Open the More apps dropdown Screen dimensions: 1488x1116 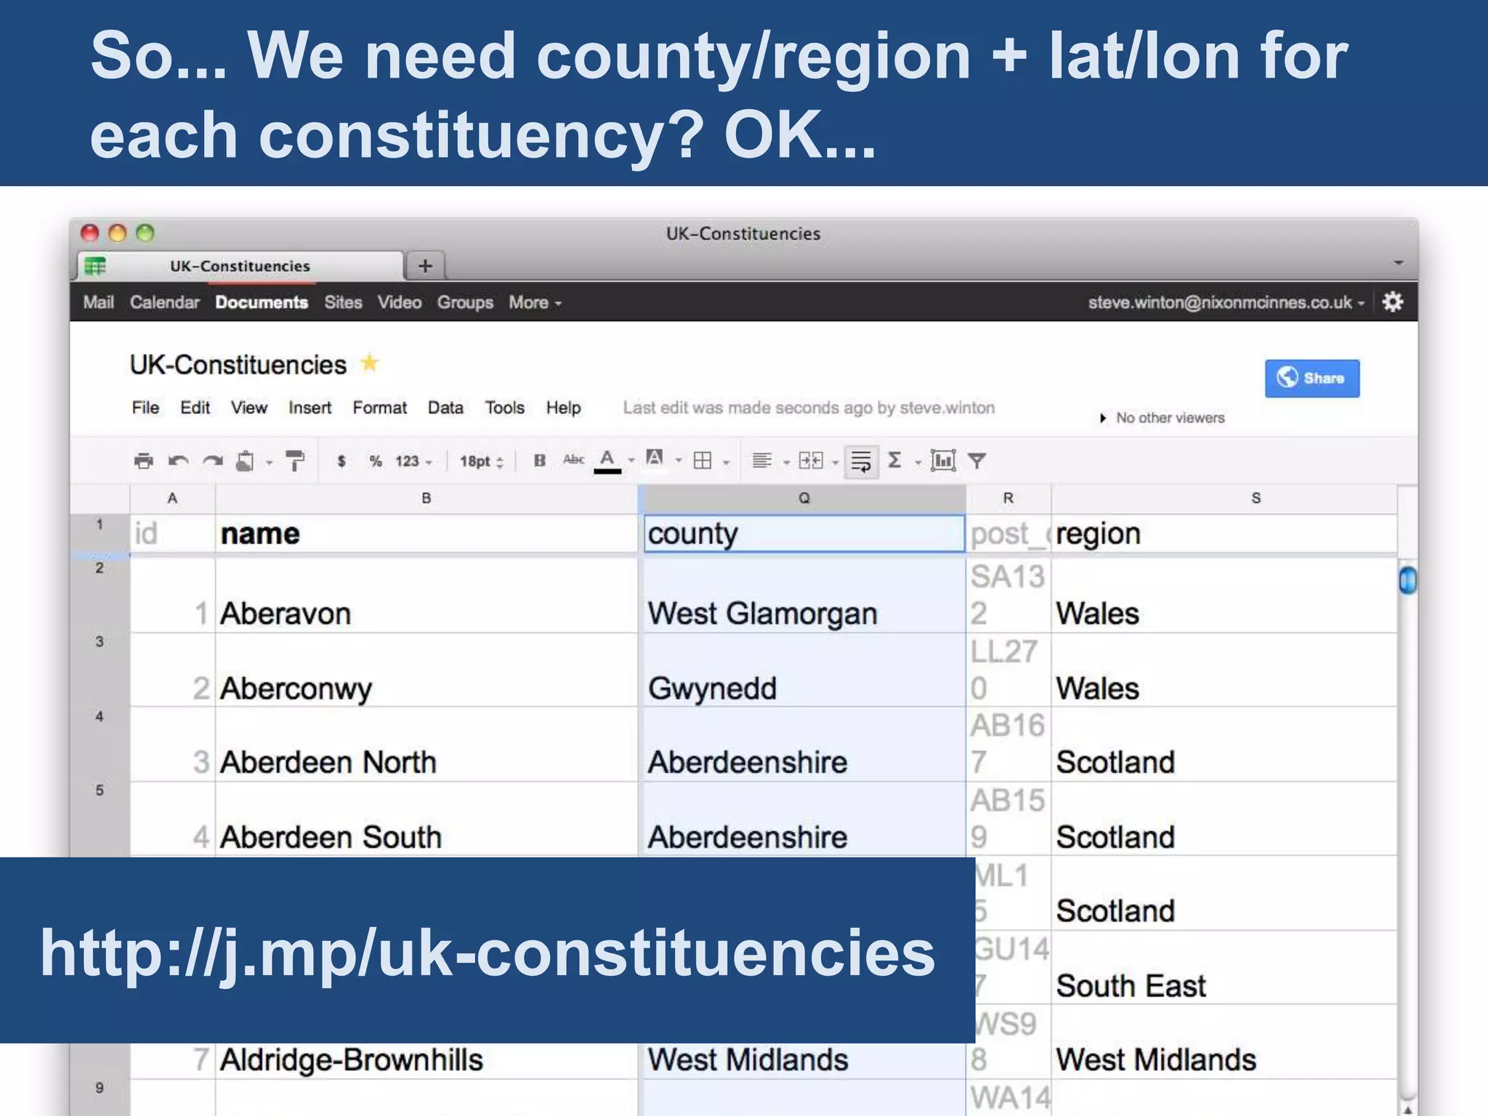(535, 302)
